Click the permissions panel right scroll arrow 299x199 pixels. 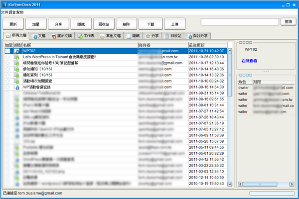pyautogui.click(x=292, y=184)
